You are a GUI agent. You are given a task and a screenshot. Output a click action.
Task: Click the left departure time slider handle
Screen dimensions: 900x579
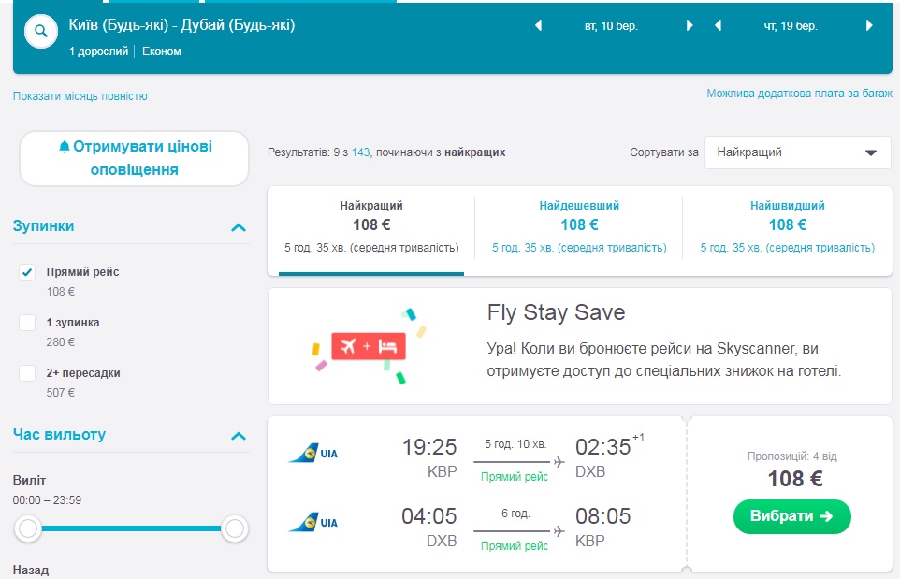28,529
